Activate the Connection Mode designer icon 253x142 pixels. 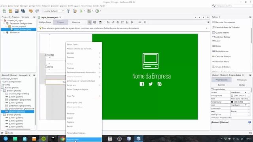click(94, 22)
